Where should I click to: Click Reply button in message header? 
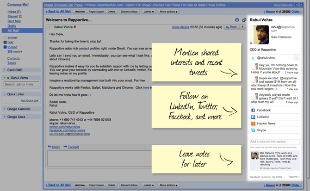[231, 27]
